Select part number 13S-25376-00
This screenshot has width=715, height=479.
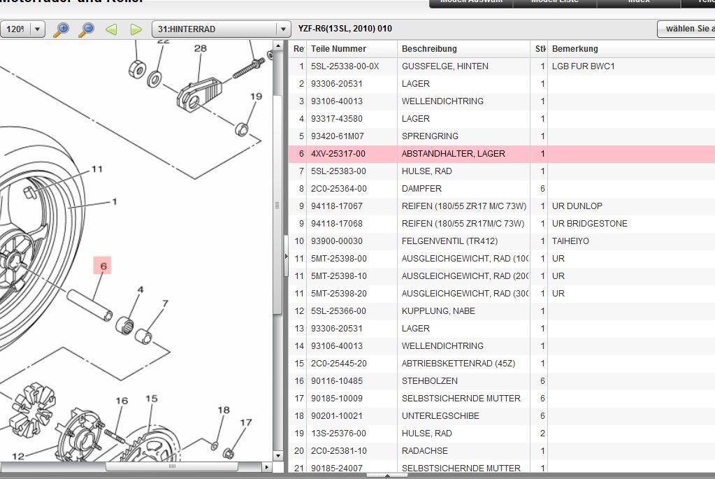click(338, 434)
